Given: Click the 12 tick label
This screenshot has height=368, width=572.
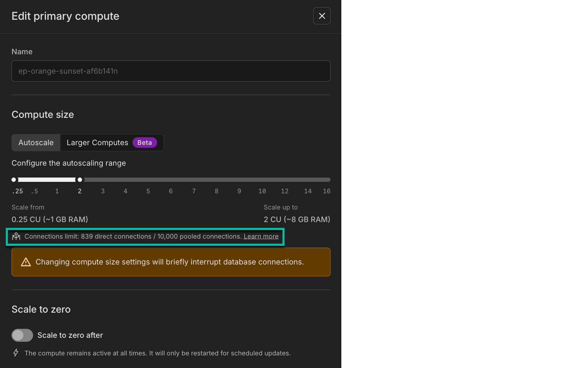Looking at the screenshot, I should coord(285,191).
